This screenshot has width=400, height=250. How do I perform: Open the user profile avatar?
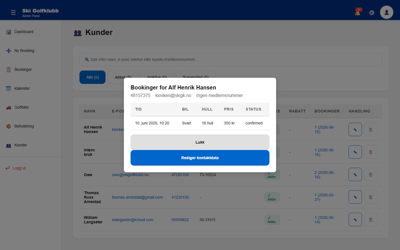(386, 12)
